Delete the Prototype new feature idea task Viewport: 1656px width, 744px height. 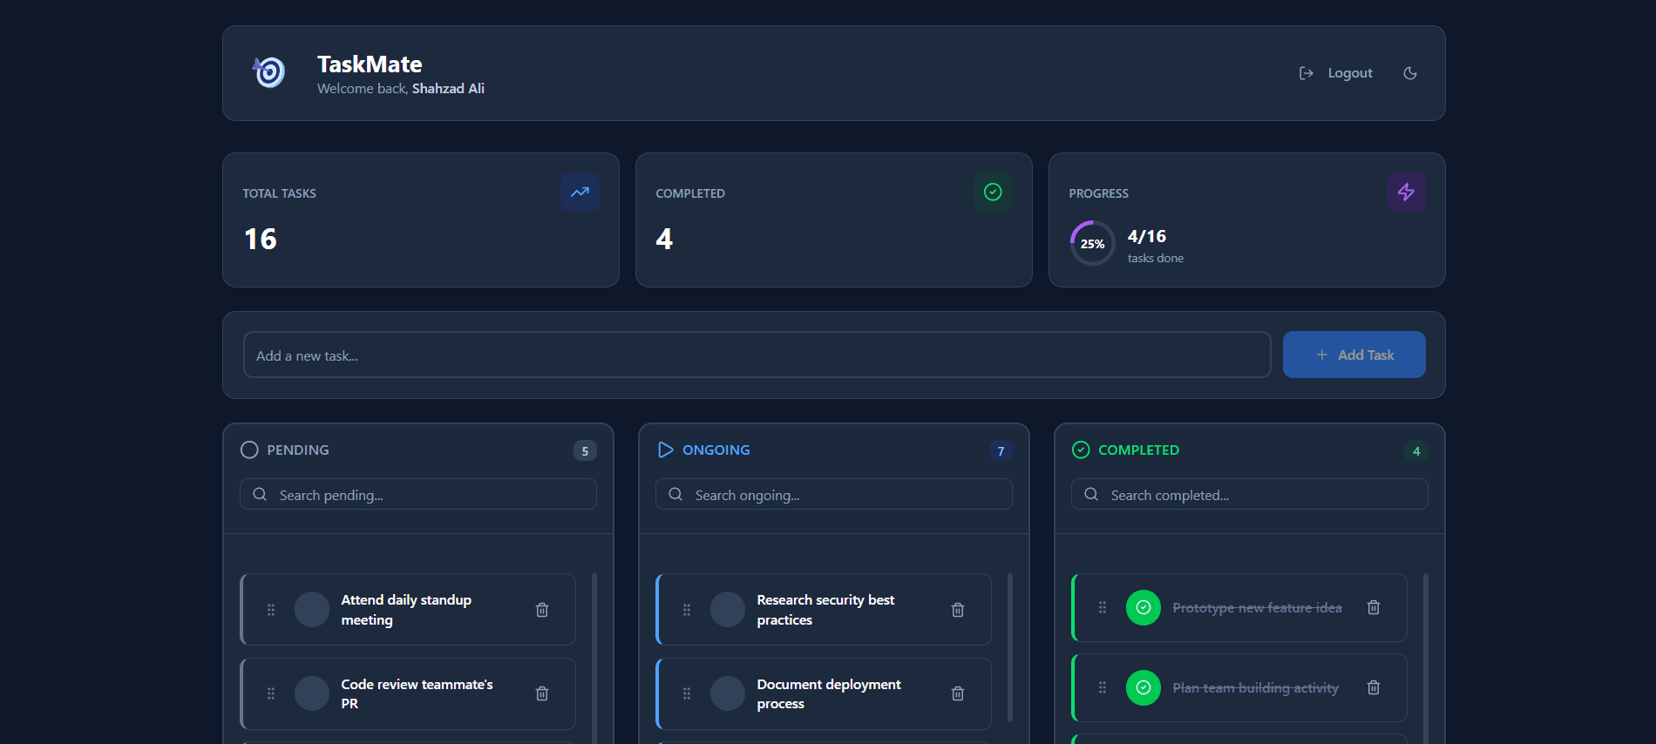click(1373, 607)
